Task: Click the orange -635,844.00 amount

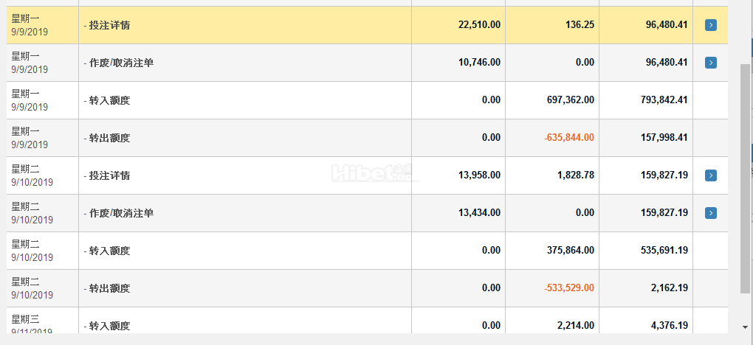Action: pos(568,138)
